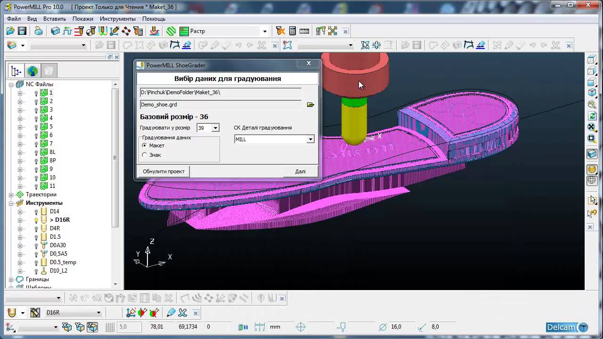Image resolution: width=603 pixels, height=339 pixels.
Task: Open the Растр strategy dropdown
Action: click(x=265, y=32)
